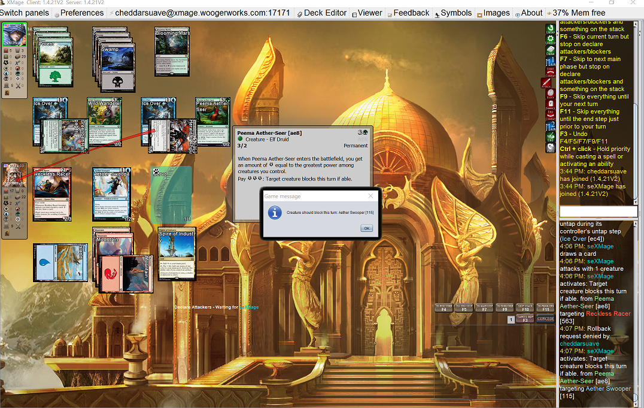Click the Aether Swooper link in game log

click(608, 389)
